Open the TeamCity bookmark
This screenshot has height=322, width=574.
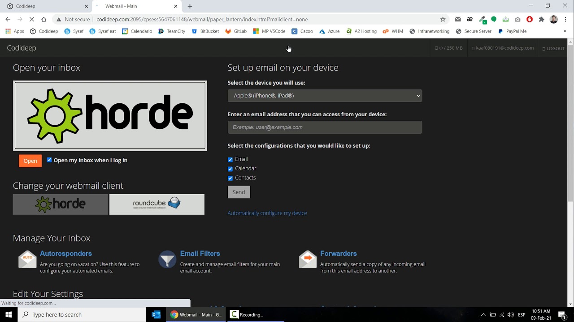tap(172, 31)
